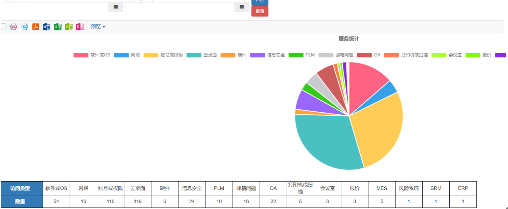Viewport: 508px width, 209px height.
Task: Open the calendar picker for the left date field
Action: click(x=116, y=7)
